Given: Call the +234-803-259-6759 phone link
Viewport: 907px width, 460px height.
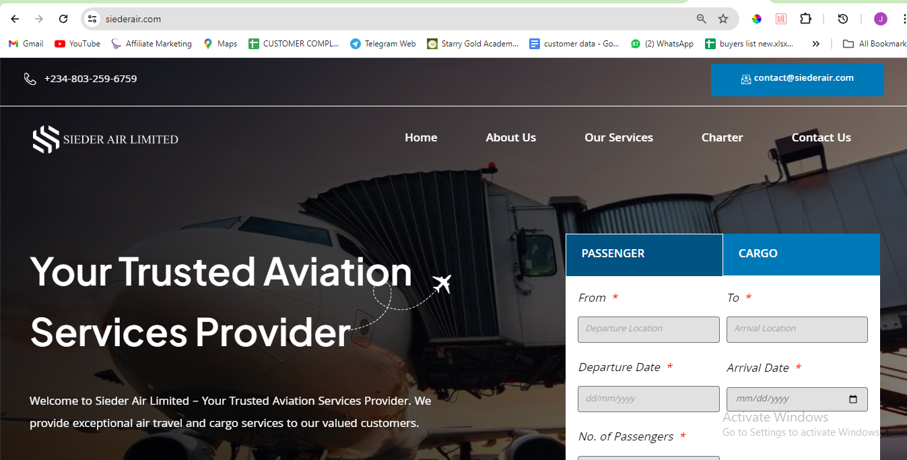Looking at the screenshot, I should coord(90,79).
